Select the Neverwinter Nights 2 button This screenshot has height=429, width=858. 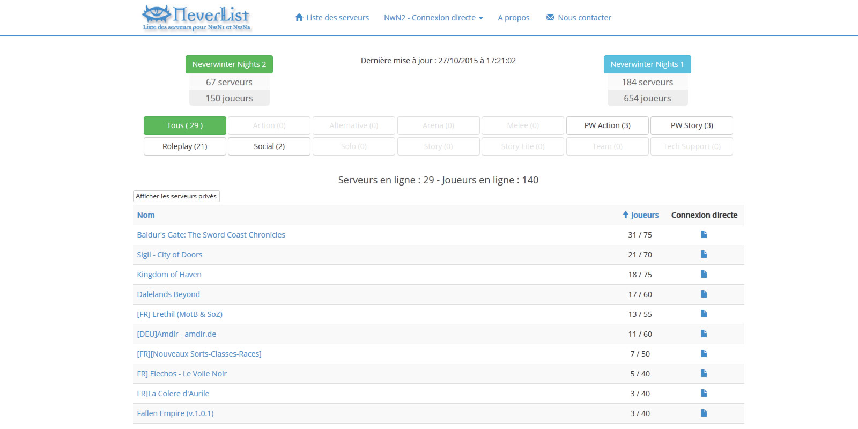point(229,64)
